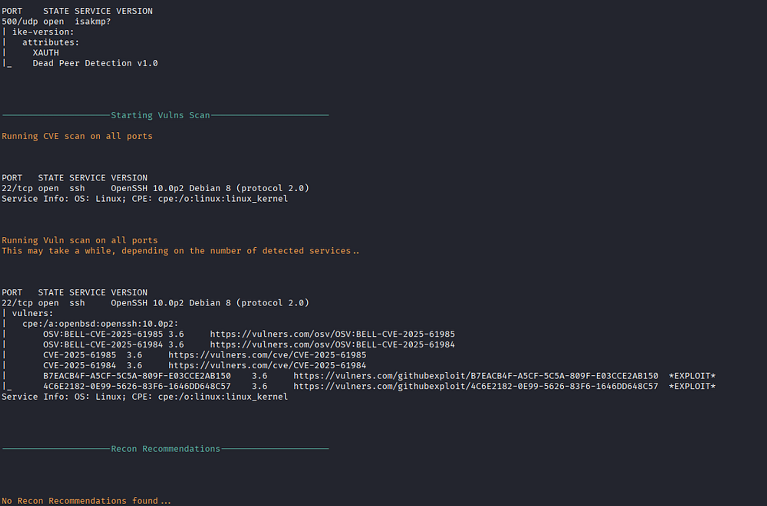This screenshot has height=506, width=767.
Task: Open the vulners OSV:BELL-CVE-2025-61984 URL
Action: click(x=332, y=345)
